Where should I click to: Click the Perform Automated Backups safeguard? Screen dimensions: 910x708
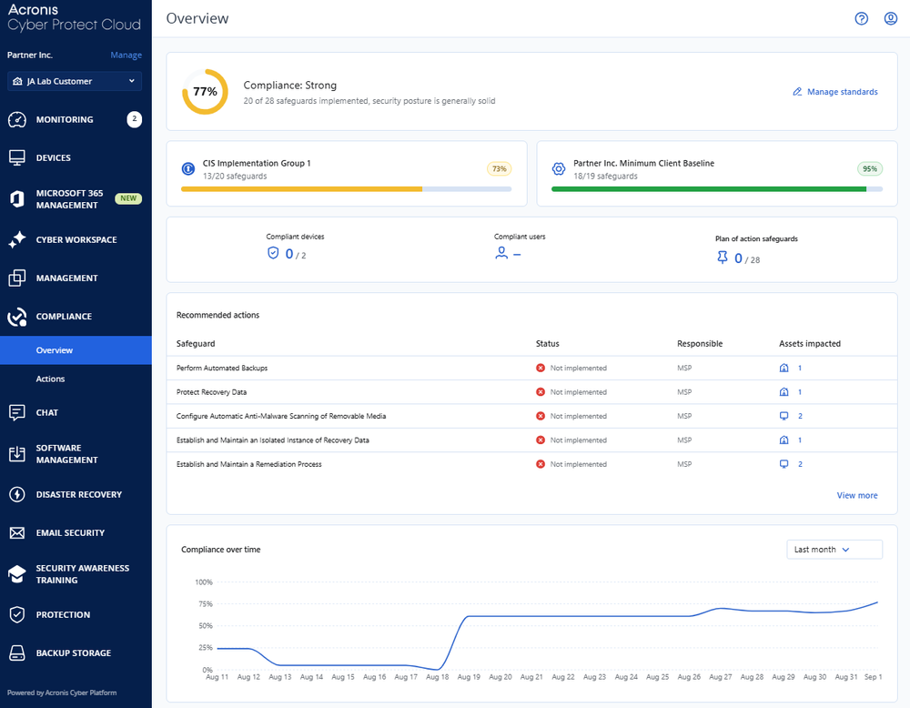click(x=222, y=368)
